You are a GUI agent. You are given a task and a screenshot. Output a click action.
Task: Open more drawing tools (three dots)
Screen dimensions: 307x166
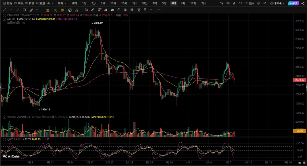pyautogui.click(x=37, y=10)
